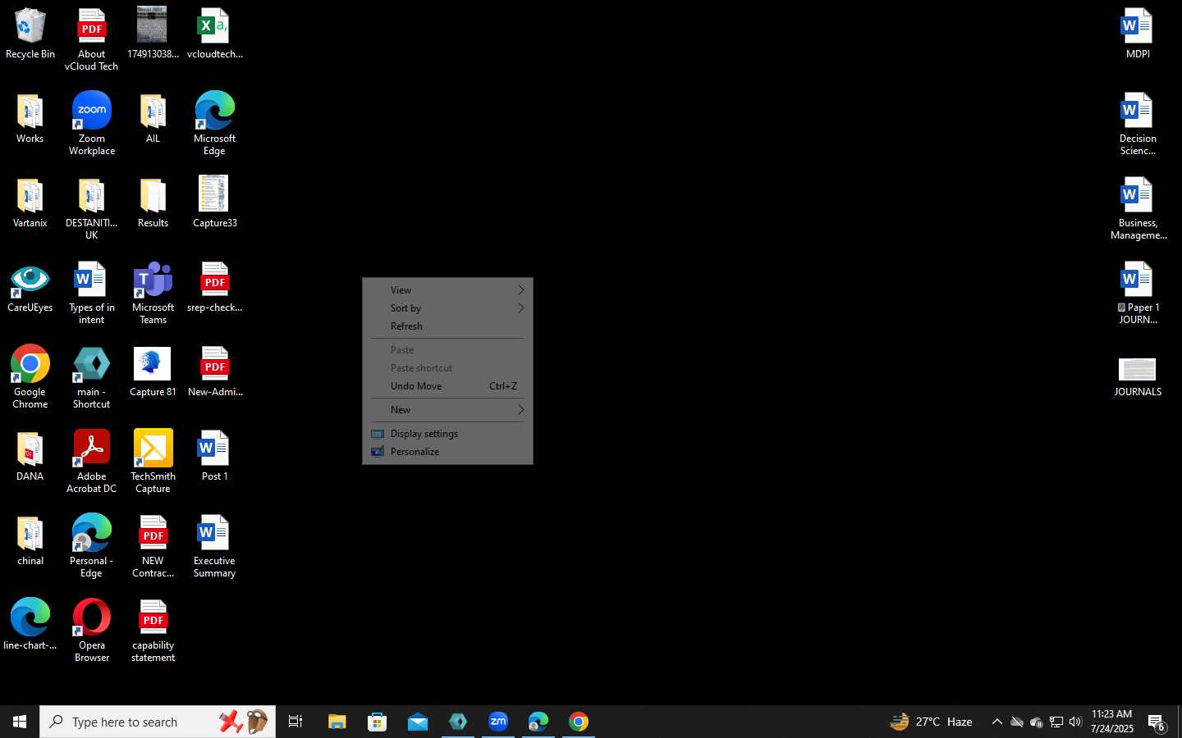This screenshot has width=1182, height=738.
Task: Select the DANA folder icon
Action: [30, 458]
